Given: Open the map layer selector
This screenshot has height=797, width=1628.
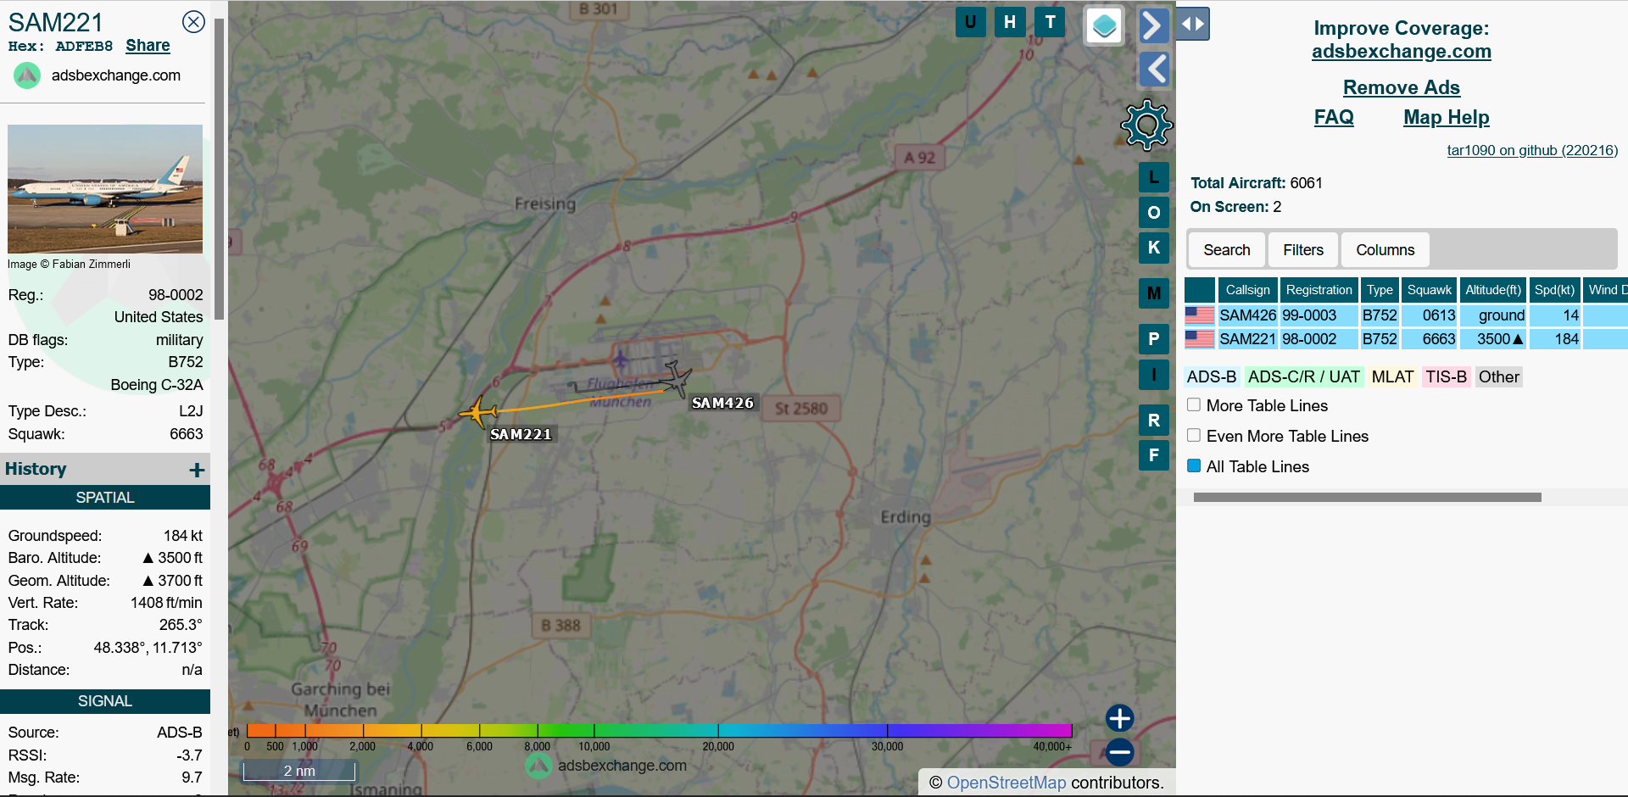Looking at the screenshot, I should click(x=1104, y=25).
